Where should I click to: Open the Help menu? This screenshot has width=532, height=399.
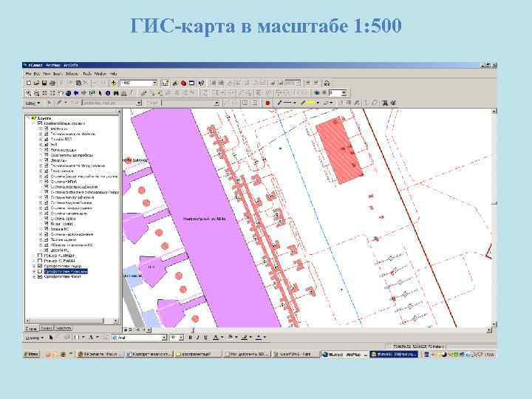click(114, 74)
